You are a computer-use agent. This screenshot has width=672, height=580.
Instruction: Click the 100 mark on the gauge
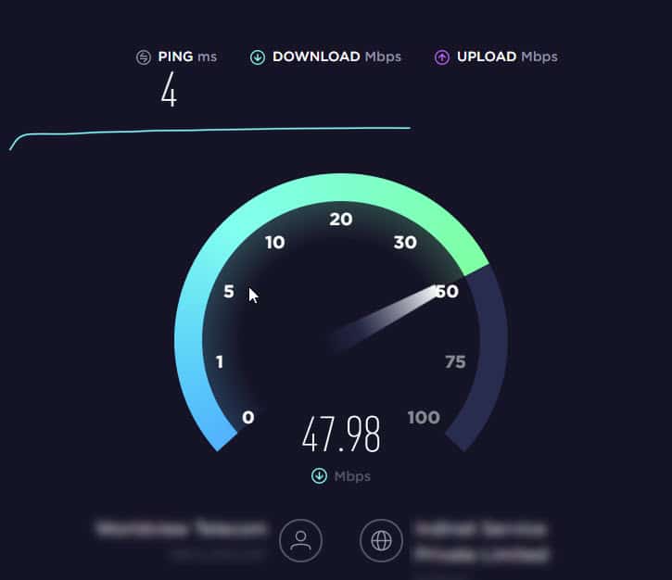coord(424,417)
